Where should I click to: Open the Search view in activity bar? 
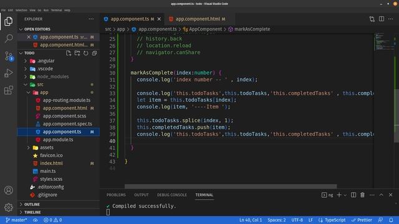coord(8,39)
